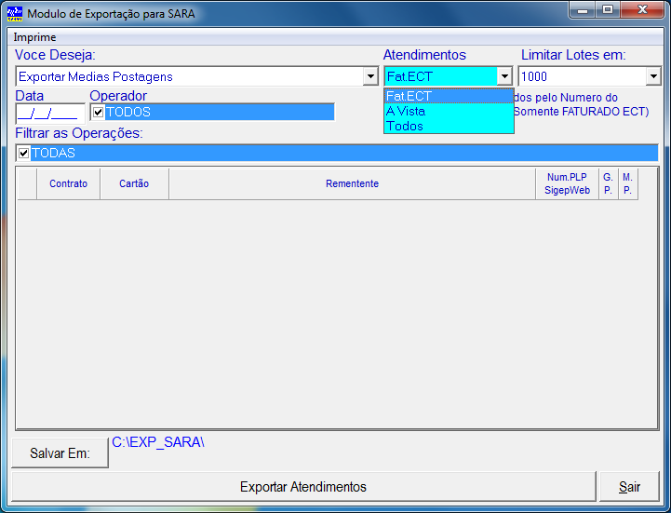
Task: Click the Num.PLP SigepWeb column header
Action: (x=567, y=183)
